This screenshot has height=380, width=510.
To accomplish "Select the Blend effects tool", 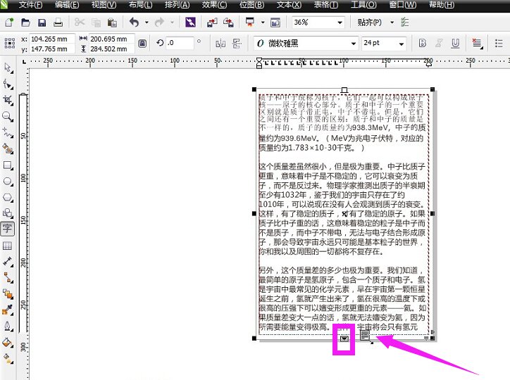I will point(8,294).
